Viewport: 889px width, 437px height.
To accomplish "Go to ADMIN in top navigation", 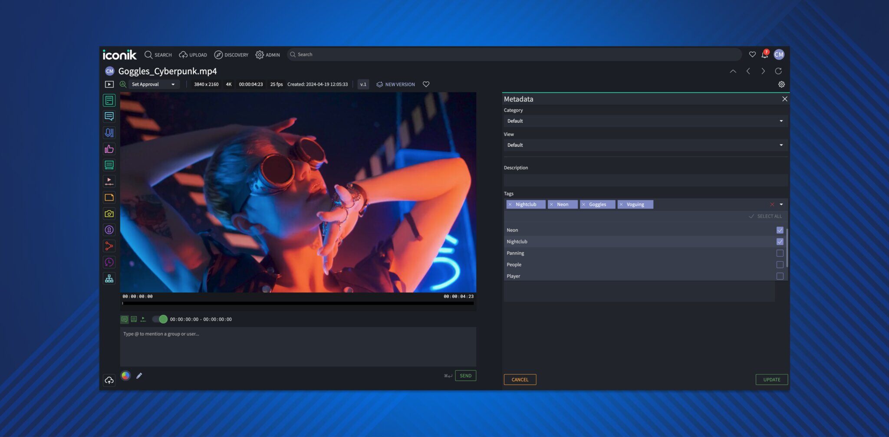I will (x=267, y=55).
